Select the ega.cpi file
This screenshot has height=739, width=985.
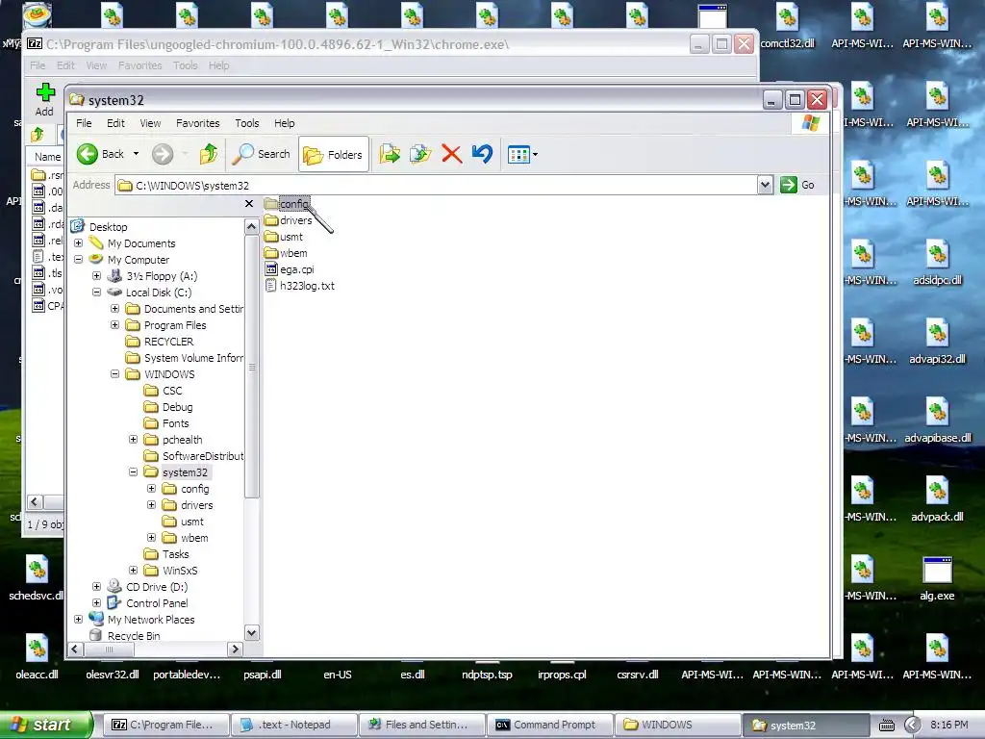[290, 269]
